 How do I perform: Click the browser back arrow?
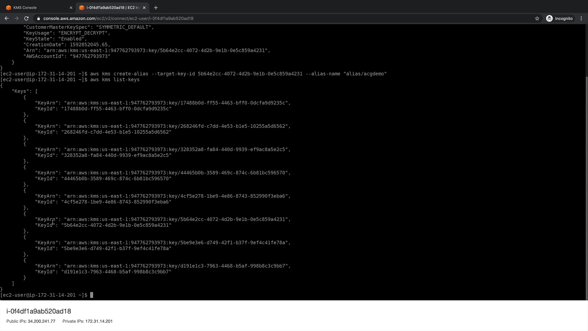pos(6,18)
